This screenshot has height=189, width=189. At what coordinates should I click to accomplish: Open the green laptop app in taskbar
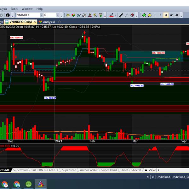(29, 184)
